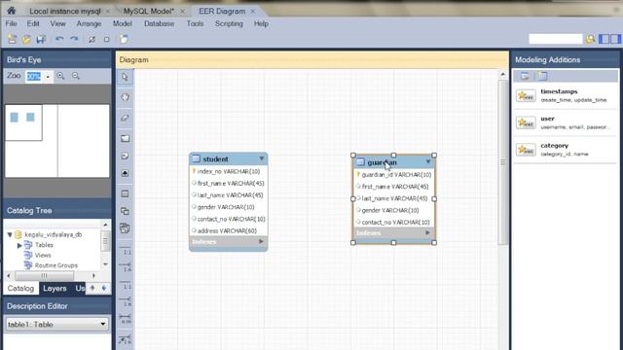Click the Catalog Tree horizontal scrollbar
Screen dimensions: 623x350
coord(44,275)
